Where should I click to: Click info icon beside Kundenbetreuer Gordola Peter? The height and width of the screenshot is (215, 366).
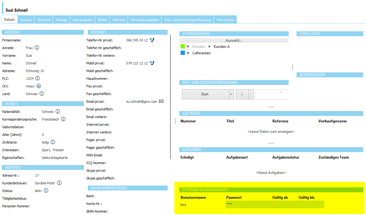(x=59, y=183)
